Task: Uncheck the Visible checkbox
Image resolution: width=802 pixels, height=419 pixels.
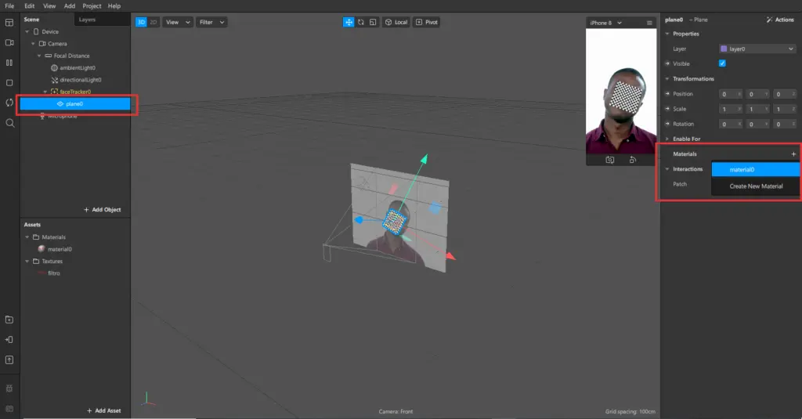Action: (x=722, y=63)
